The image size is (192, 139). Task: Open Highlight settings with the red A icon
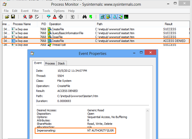[55, 17]
